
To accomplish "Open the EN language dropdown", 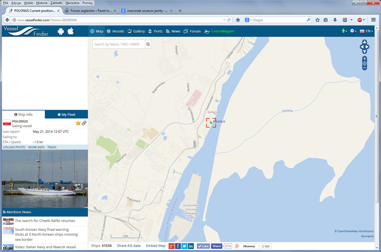I will pyautogui.click(x=366, y=31).
